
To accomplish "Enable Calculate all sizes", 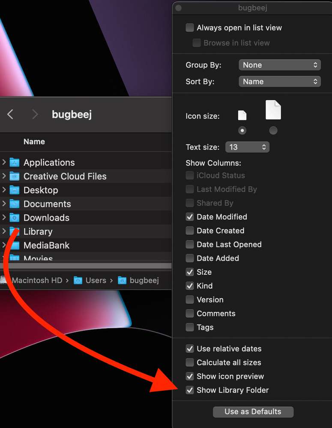I will (190, 362).
